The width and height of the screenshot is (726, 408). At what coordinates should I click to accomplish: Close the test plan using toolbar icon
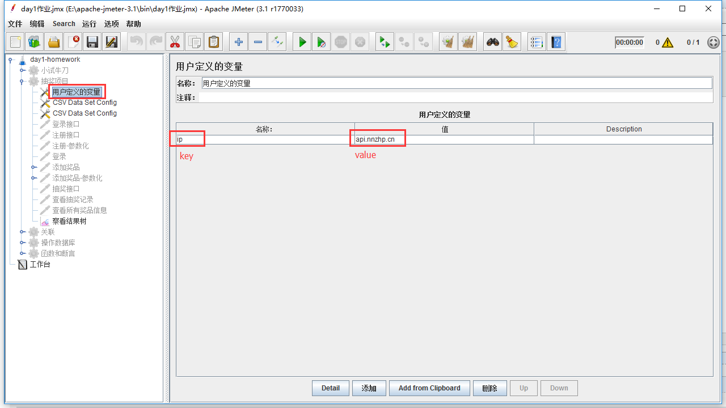(x=73, y=42)
